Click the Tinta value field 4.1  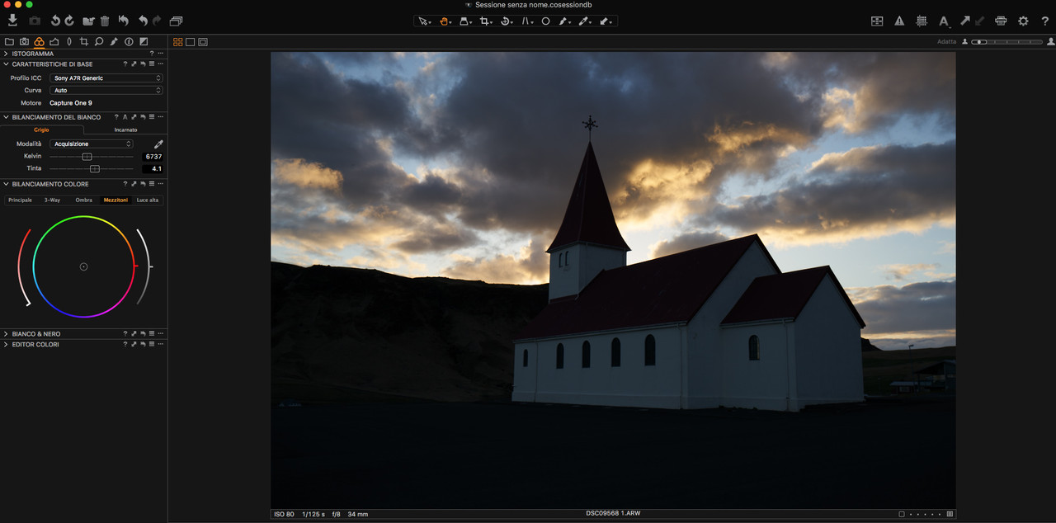(x=152, y=168)
